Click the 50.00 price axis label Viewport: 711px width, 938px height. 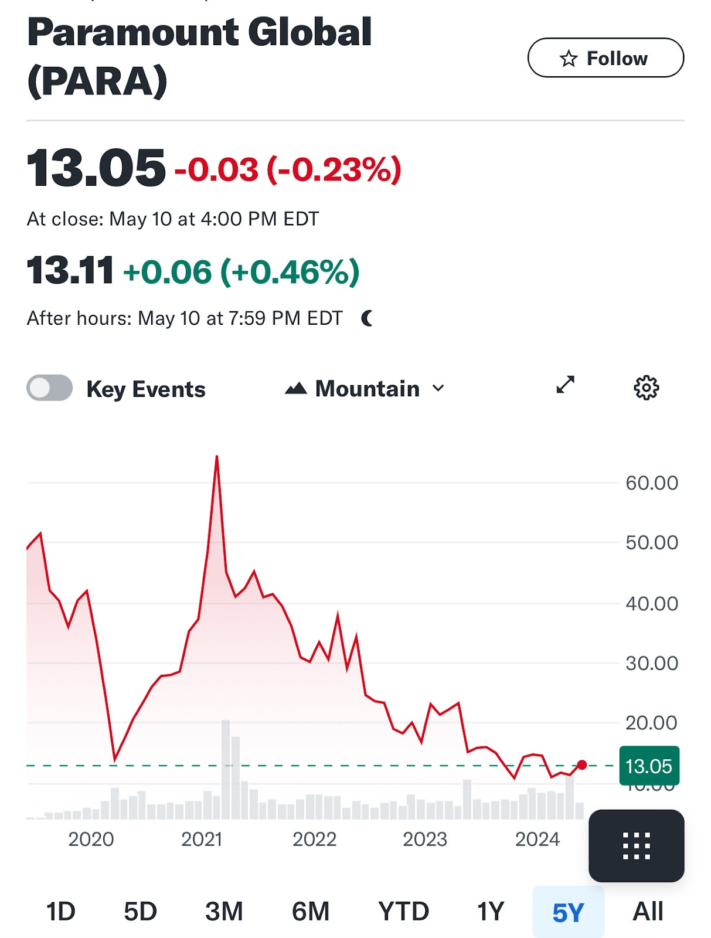click(652, 542)
